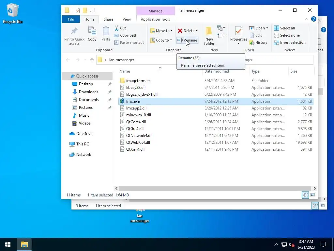Sort by Date modified column
334x251 pixels.
click(217, 71)
